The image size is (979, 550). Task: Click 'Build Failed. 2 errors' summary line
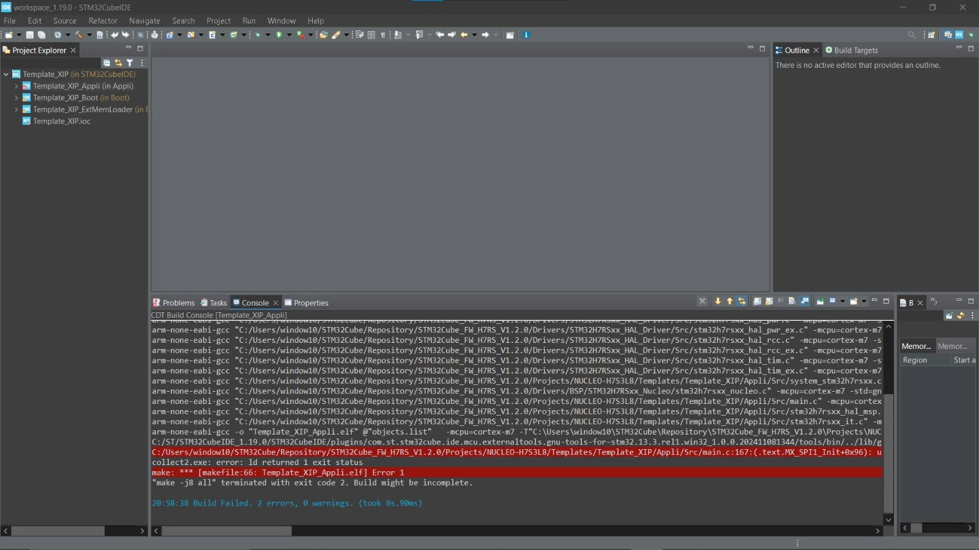click(x=287, y=503)
